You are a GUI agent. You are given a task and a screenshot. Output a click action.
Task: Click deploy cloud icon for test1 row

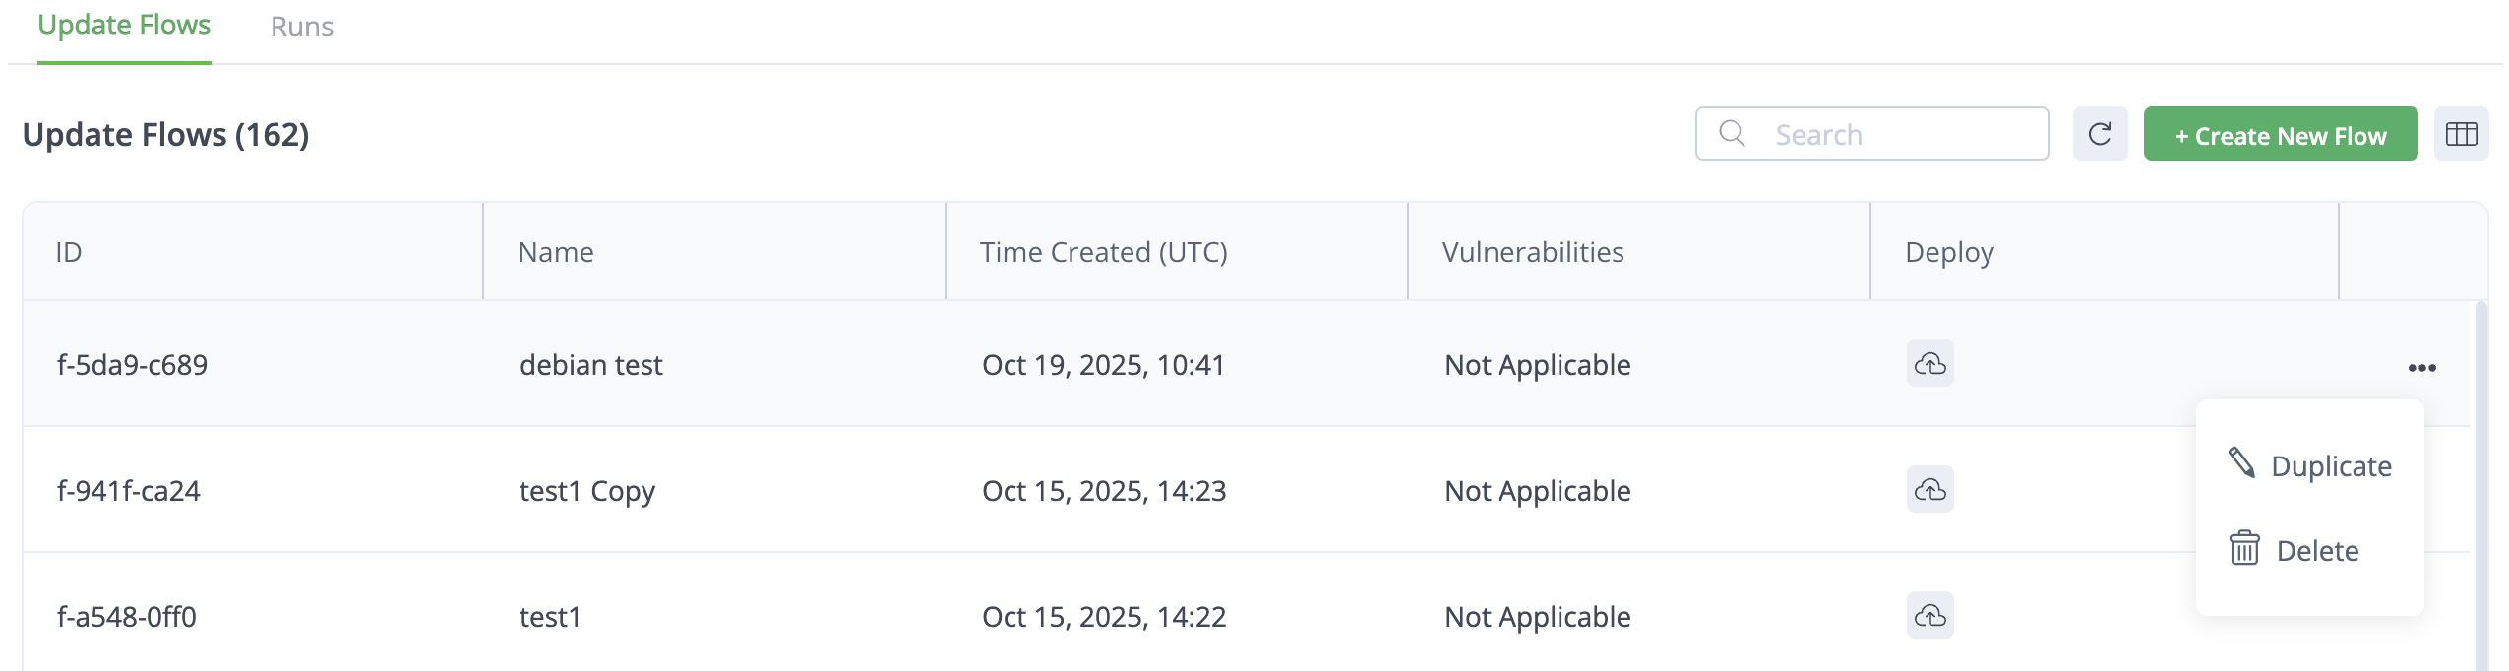tap(1929, 616)
